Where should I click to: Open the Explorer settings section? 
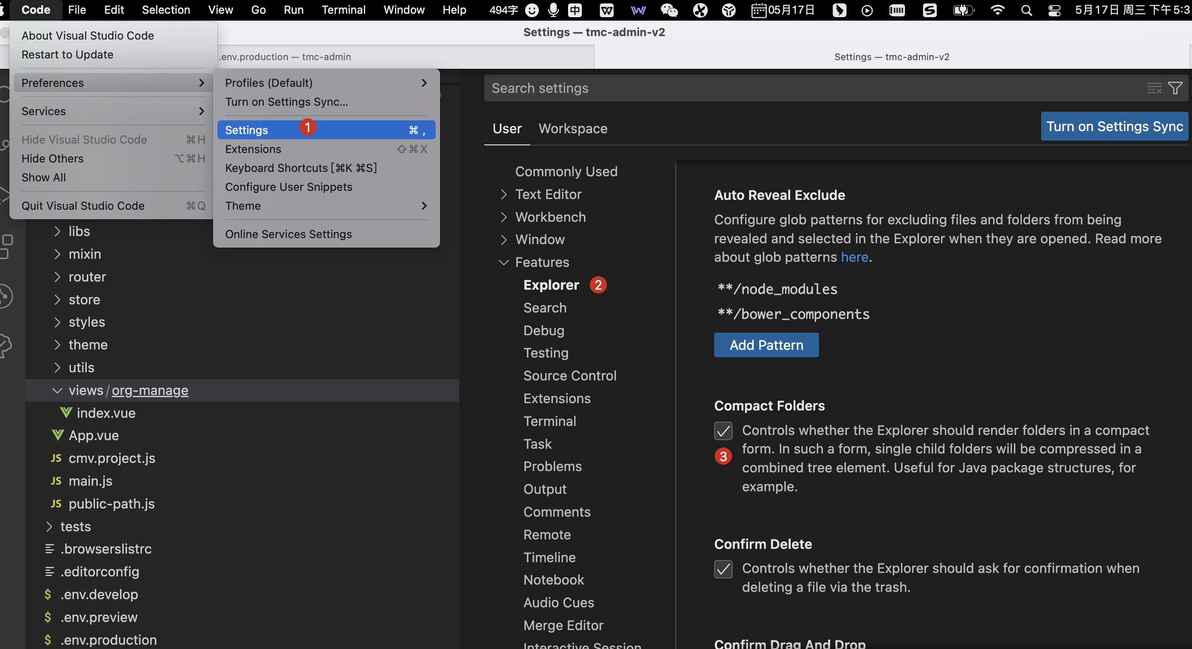pos(551,285)
